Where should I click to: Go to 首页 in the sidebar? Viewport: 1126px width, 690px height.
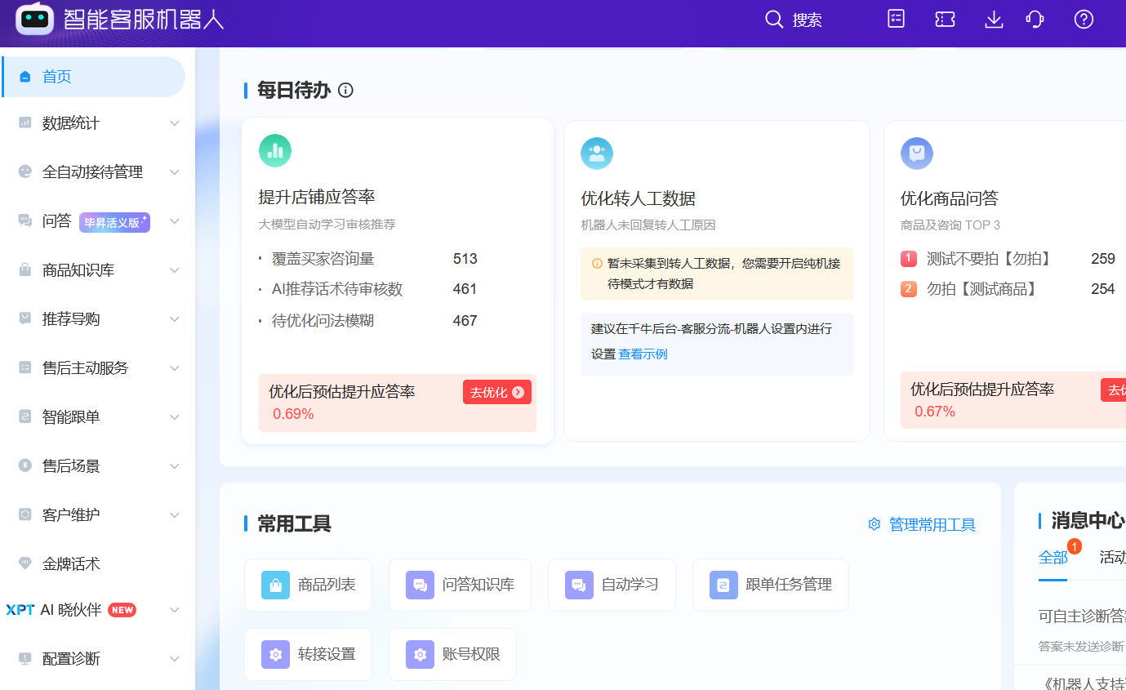tap(94, 77)
